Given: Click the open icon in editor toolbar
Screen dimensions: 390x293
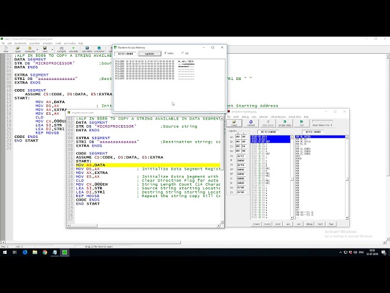Looking at the screenshot, I should (18, 49).
